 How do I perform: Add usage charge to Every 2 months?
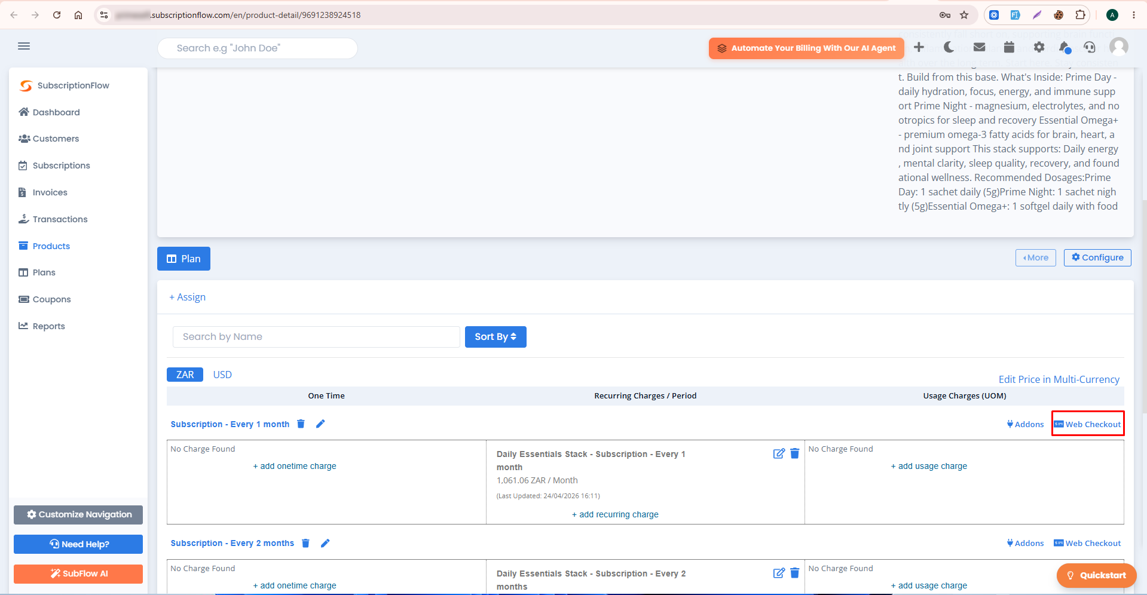[929, 585]
